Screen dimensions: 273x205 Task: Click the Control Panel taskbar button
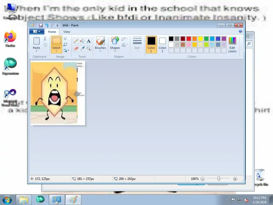57,200
